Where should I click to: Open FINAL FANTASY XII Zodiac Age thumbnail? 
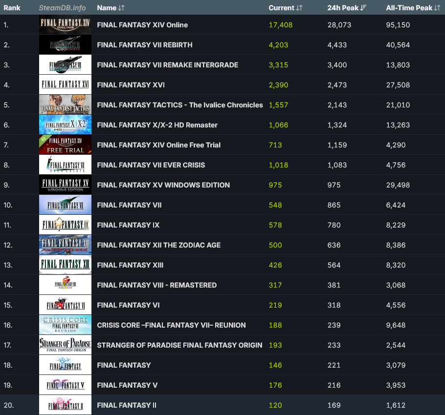(65, 245)
